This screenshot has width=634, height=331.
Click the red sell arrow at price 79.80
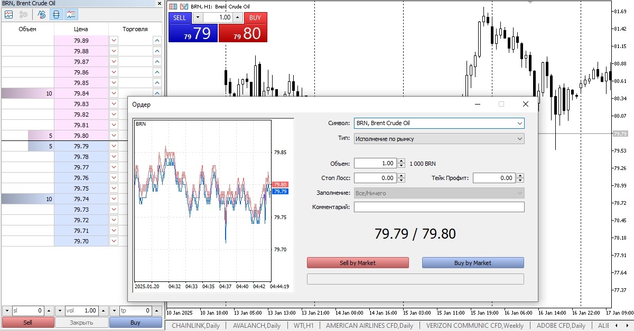coord(114,136)
